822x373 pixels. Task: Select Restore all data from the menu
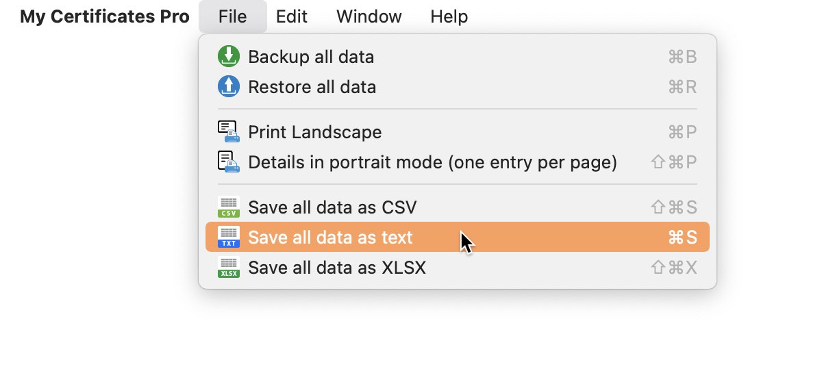pyautogui.click(x=458, y=87)
